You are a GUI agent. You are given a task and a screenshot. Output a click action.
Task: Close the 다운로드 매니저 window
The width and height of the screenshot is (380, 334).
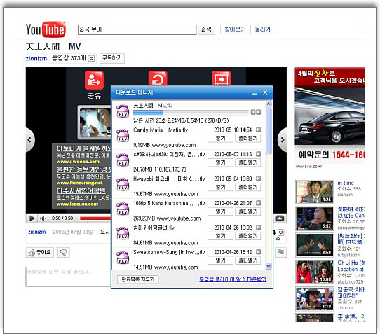265,92
